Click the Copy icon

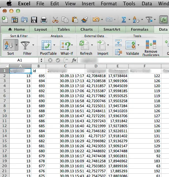coord(65,20)
